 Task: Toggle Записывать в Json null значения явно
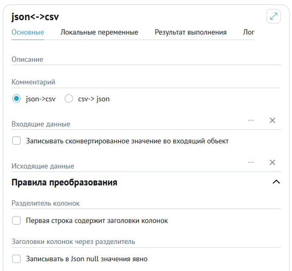17,259
